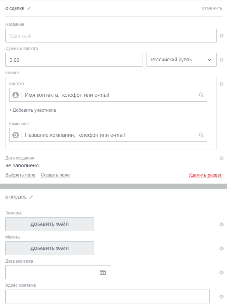Screen dimensions: 227x308
Task: Click Добавить участника link
Action: pos(34,110)
